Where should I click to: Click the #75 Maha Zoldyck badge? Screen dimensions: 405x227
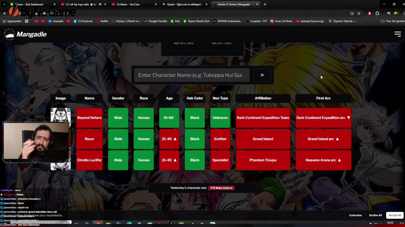click(x=221, y=188)
